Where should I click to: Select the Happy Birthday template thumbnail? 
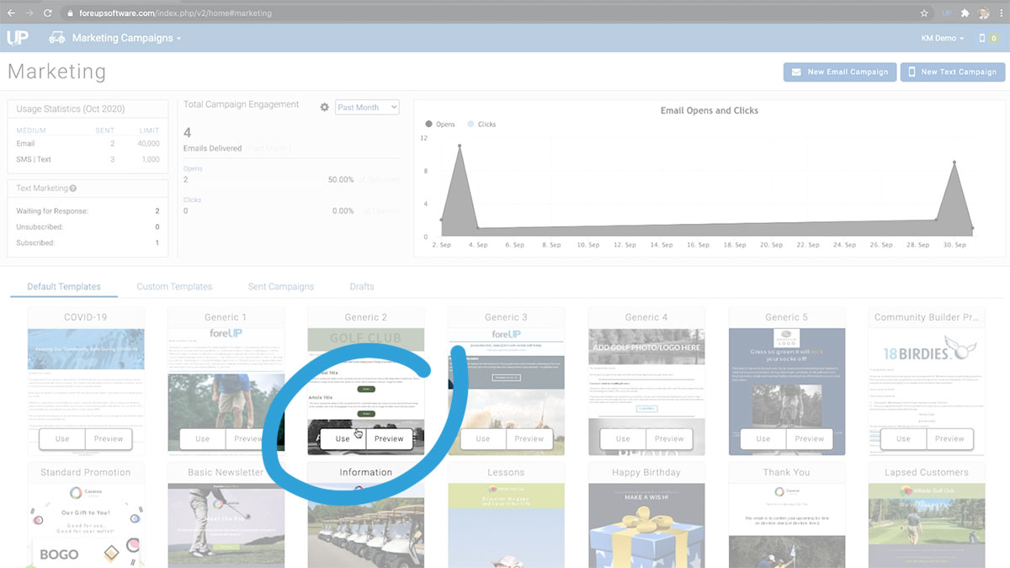coord(646,525)
